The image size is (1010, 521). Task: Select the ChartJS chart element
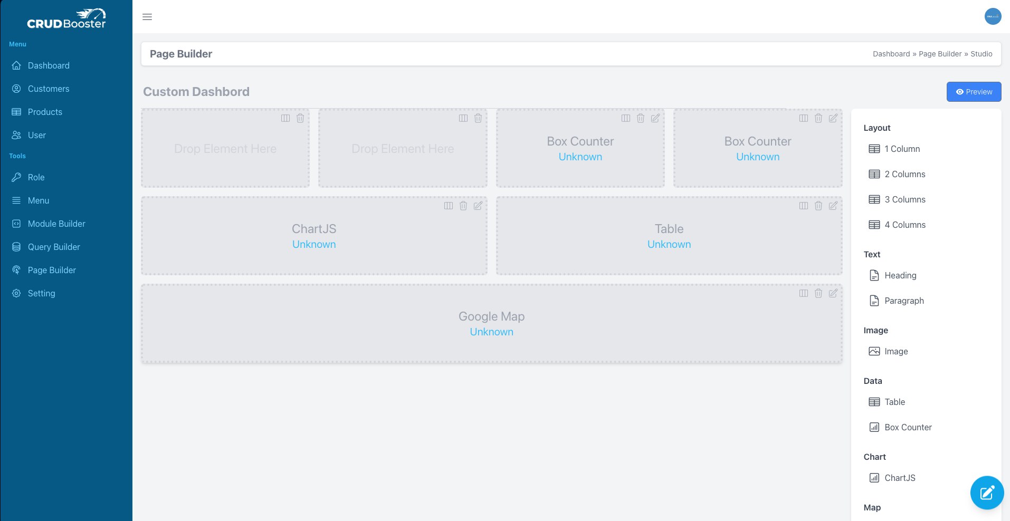pos(899,478)
